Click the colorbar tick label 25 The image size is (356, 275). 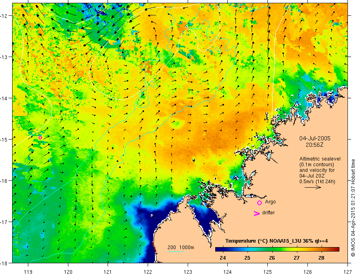click(x=248, y=258)
